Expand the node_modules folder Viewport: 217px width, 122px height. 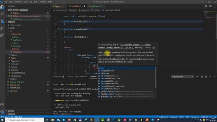[16, 25]
